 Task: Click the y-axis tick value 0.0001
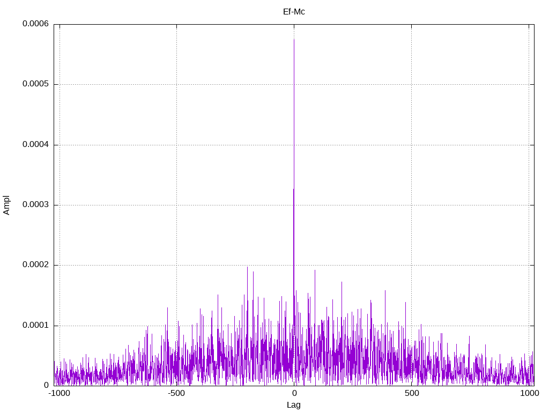click(36, 326)
